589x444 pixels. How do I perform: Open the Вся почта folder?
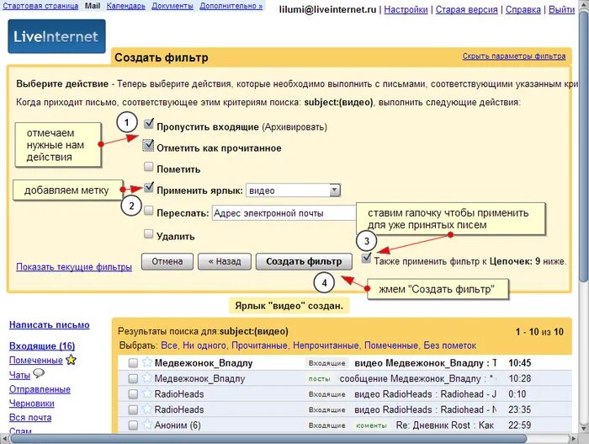30,417
